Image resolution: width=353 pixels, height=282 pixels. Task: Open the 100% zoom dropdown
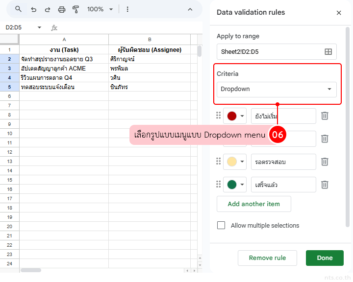(100, 9)
